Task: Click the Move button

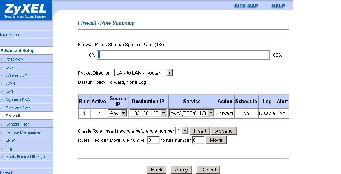Action: (x=216, y=140)
